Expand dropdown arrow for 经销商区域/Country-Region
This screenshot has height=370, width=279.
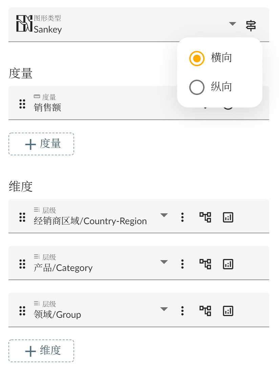pos(164,215)
